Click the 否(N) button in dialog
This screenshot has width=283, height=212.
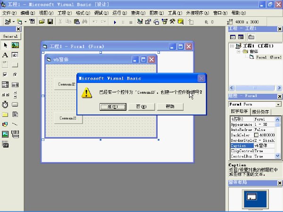coord(141,107)
